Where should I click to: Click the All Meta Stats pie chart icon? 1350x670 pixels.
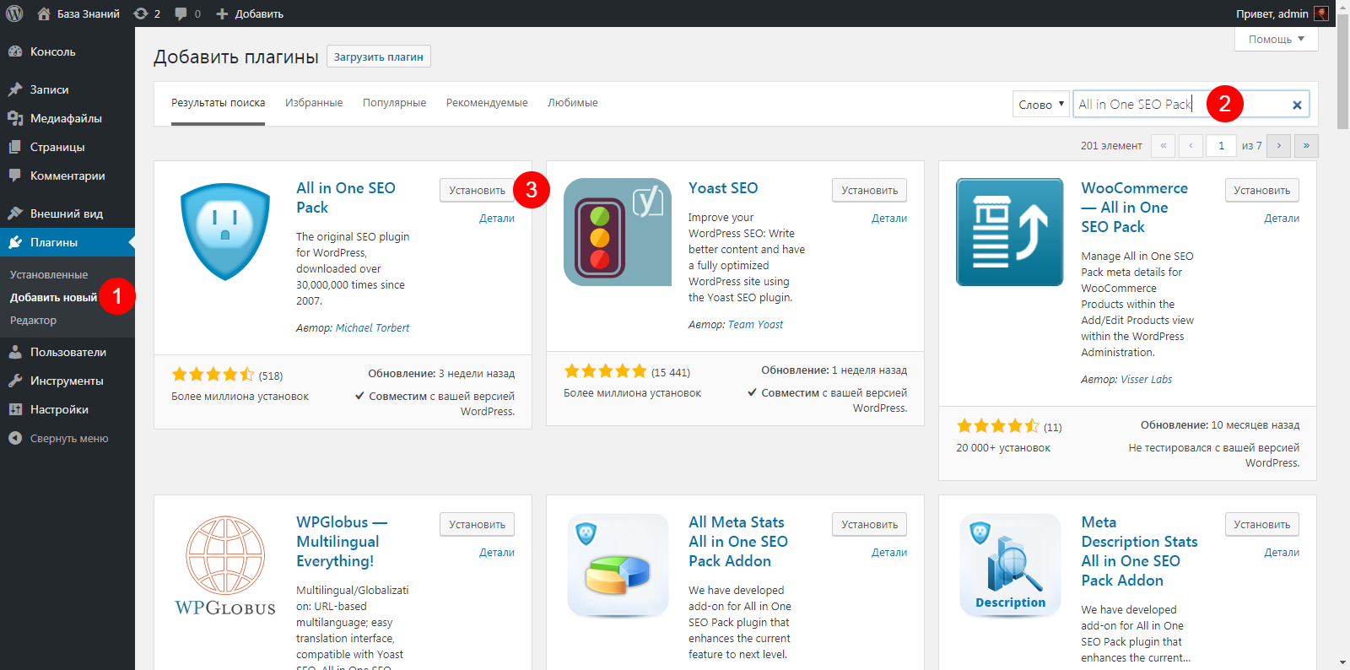(x=618, y=565)
